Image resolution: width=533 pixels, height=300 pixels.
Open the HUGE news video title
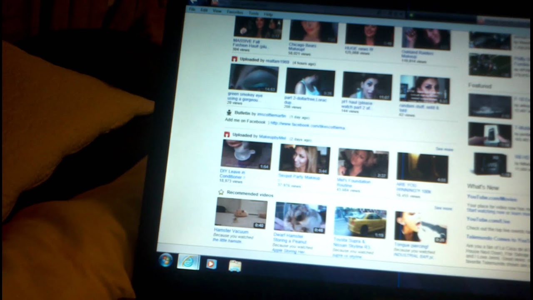pyautogui.click(x=360, y=49)
